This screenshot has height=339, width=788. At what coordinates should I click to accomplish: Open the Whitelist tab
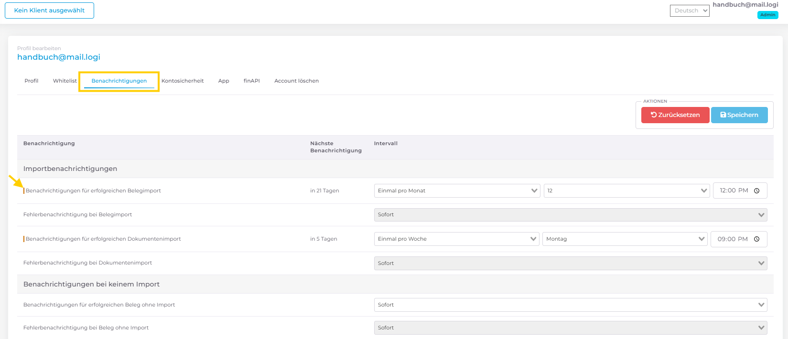65,81
